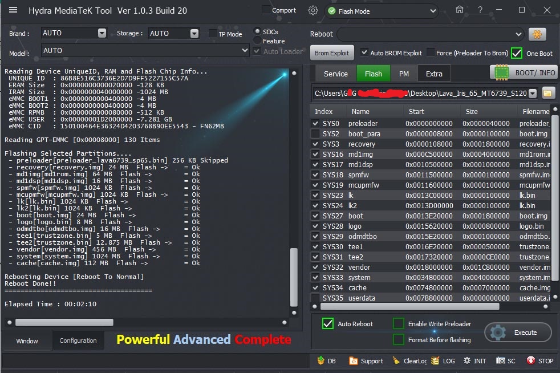The image size is (560, 373).
Task: Sort by the Name column header
Action: [360, 111]
